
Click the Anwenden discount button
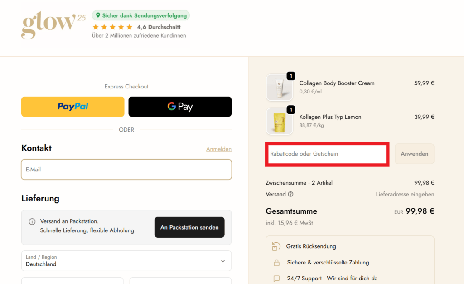tap(414, 154)
